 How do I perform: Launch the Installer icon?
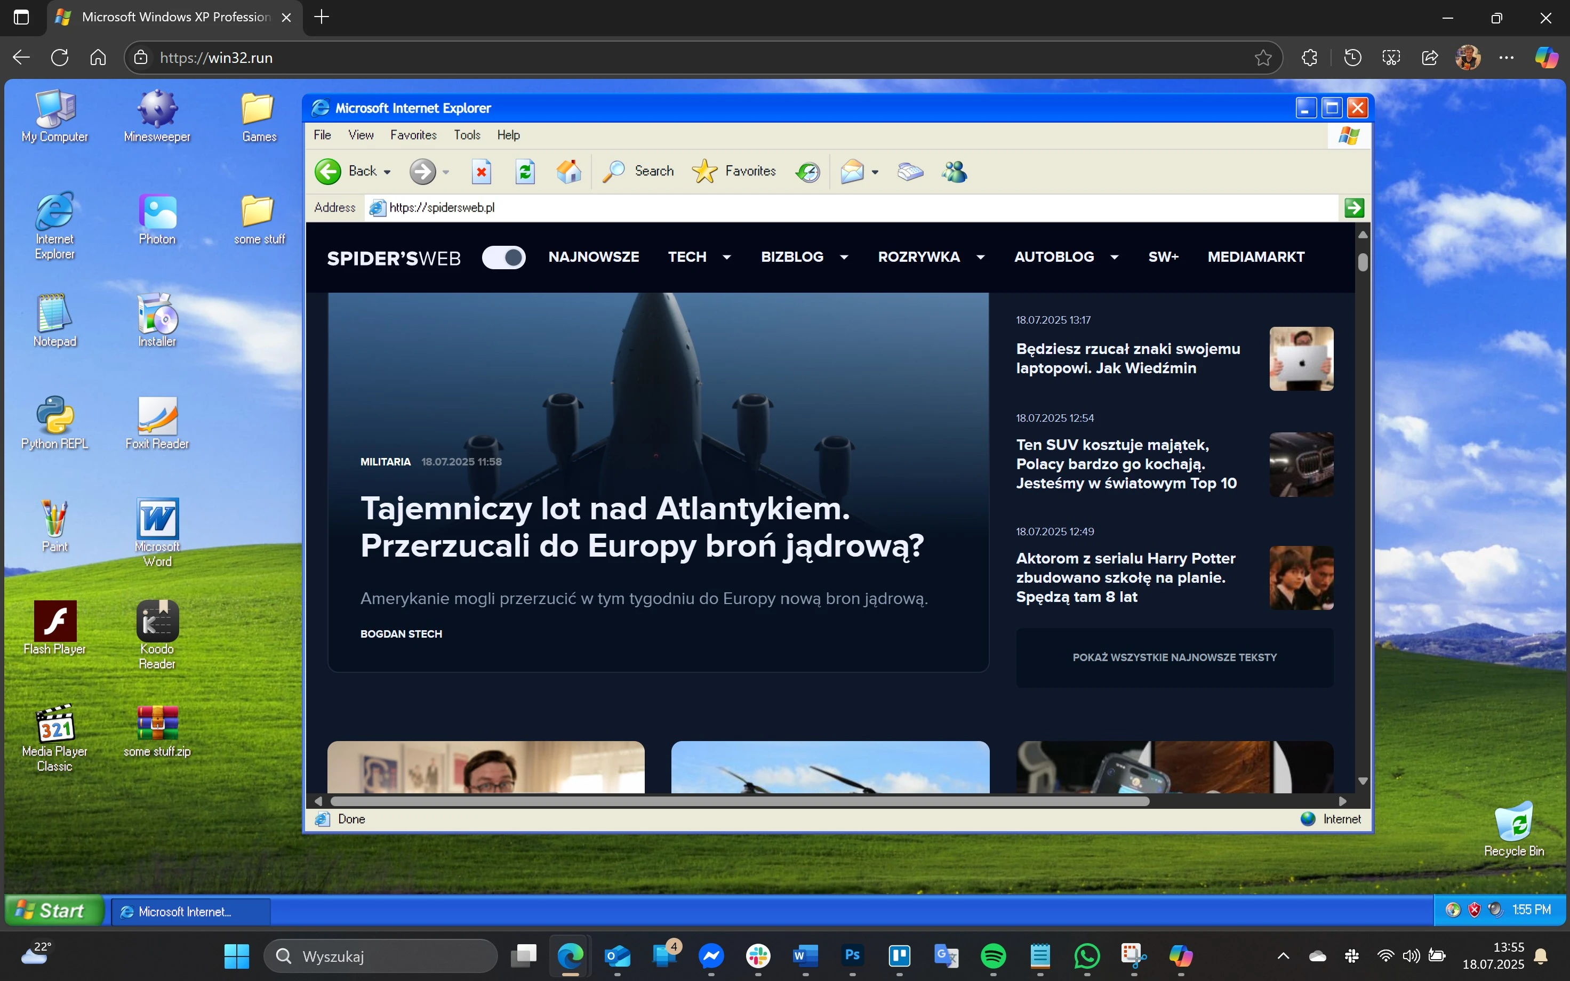click(157, 320)
